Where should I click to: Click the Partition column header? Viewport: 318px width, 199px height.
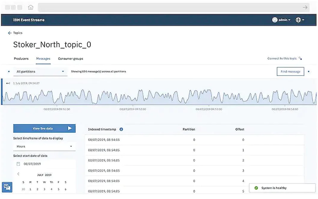(189, 129)
